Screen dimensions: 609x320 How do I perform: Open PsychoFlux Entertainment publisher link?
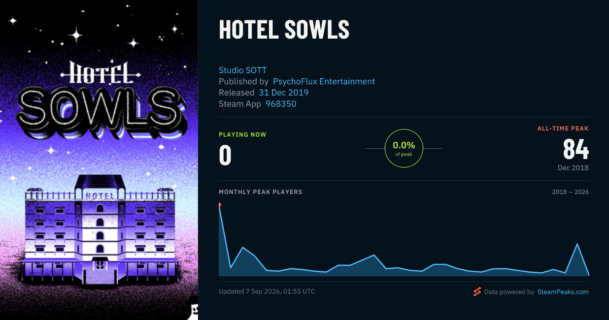[324, 81]
